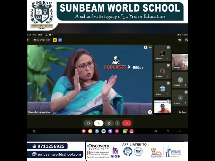Raise hand using the hand button

[x=109, y=123]
